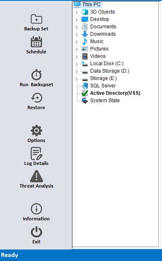Select the Pictures folder entry

(x=99, y=49)
